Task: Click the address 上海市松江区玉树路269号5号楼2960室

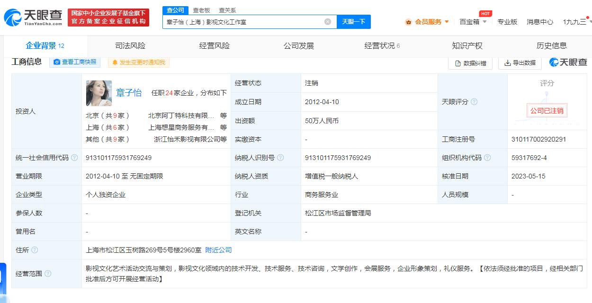Action: point(144,250)
